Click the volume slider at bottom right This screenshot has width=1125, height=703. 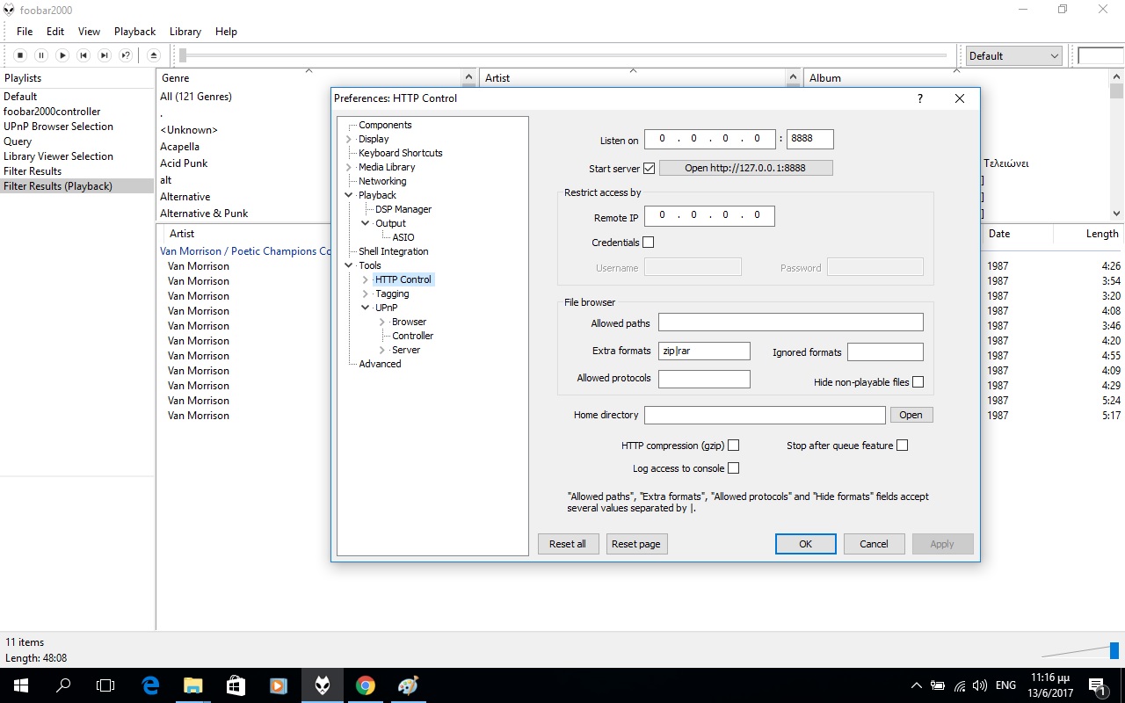[x=1081, y=651]
